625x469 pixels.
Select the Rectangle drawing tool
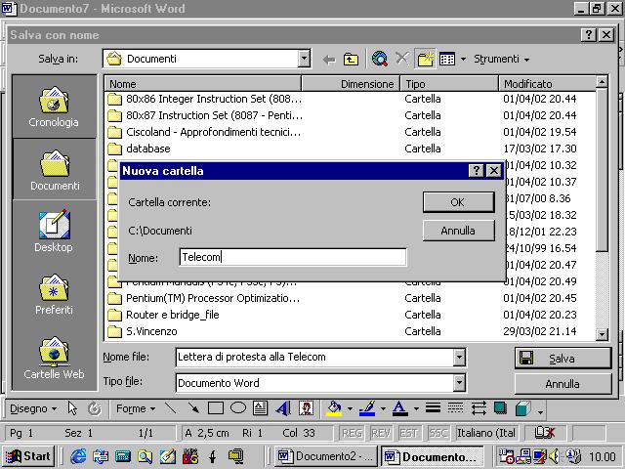216,408
